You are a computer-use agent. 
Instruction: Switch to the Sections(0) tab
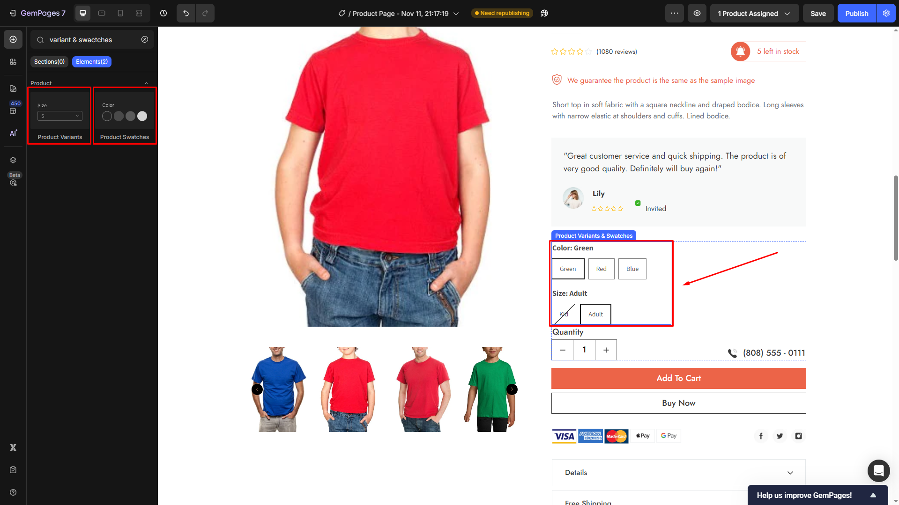click(49, 62)
